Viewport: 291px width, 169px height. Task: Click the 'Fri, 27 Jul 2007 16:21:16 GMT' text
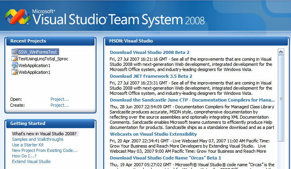coord(139,59)
